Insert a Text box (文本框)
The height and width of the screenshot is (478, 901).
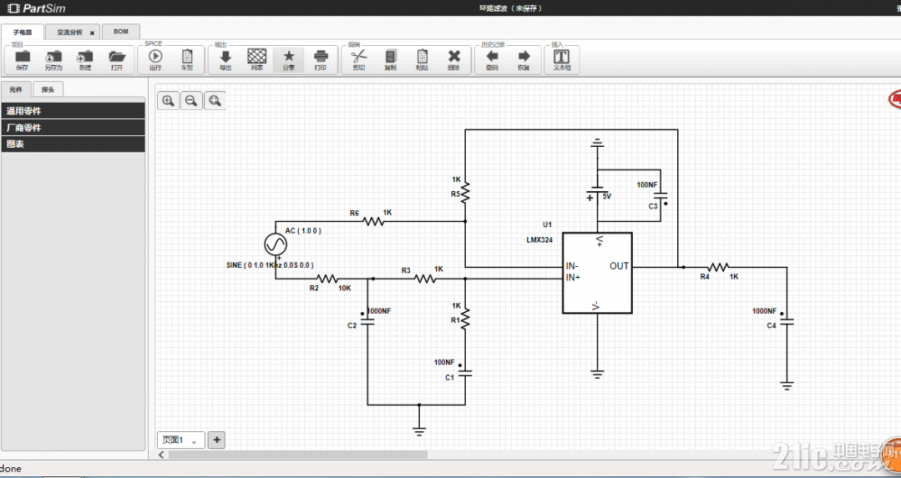coord(561,56)
